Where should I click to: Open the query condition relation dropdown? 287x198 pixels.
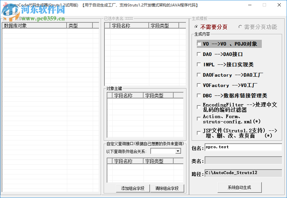pyautogui.click(x=179, y=151)
